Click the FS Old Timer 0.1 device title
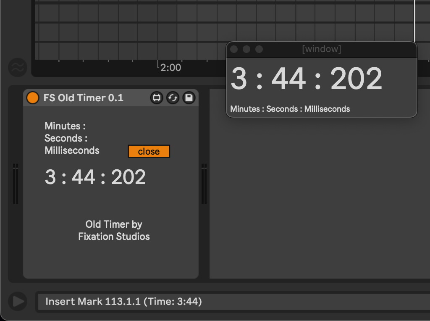This screenshot has width=430, height=321. 83,98
